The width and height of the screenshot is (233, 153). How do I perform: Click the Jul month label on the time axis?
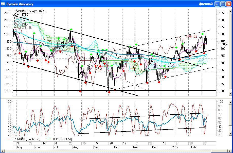tap(56, 147)
